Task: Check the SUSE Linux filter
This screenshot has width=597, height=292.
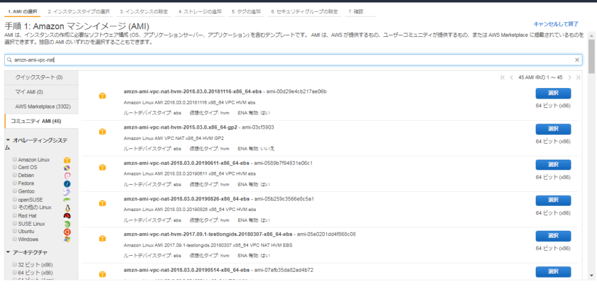Action: 15,224
